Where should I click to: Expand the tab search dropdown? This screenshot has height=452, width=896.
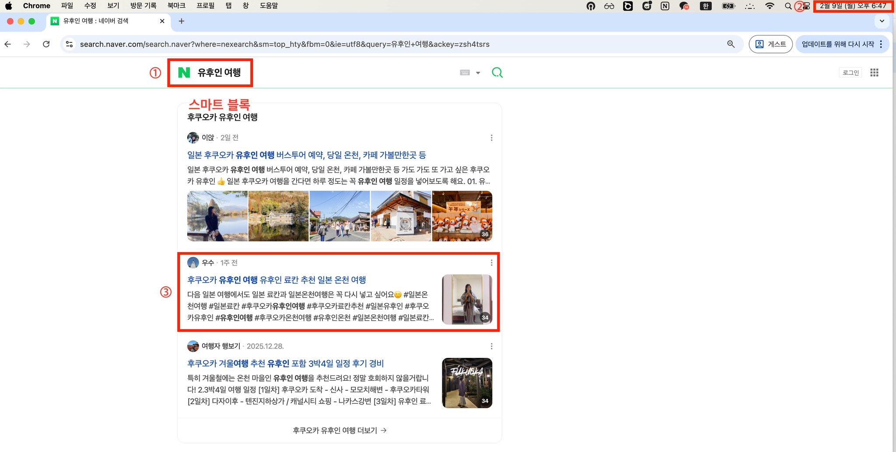point(882,21)
